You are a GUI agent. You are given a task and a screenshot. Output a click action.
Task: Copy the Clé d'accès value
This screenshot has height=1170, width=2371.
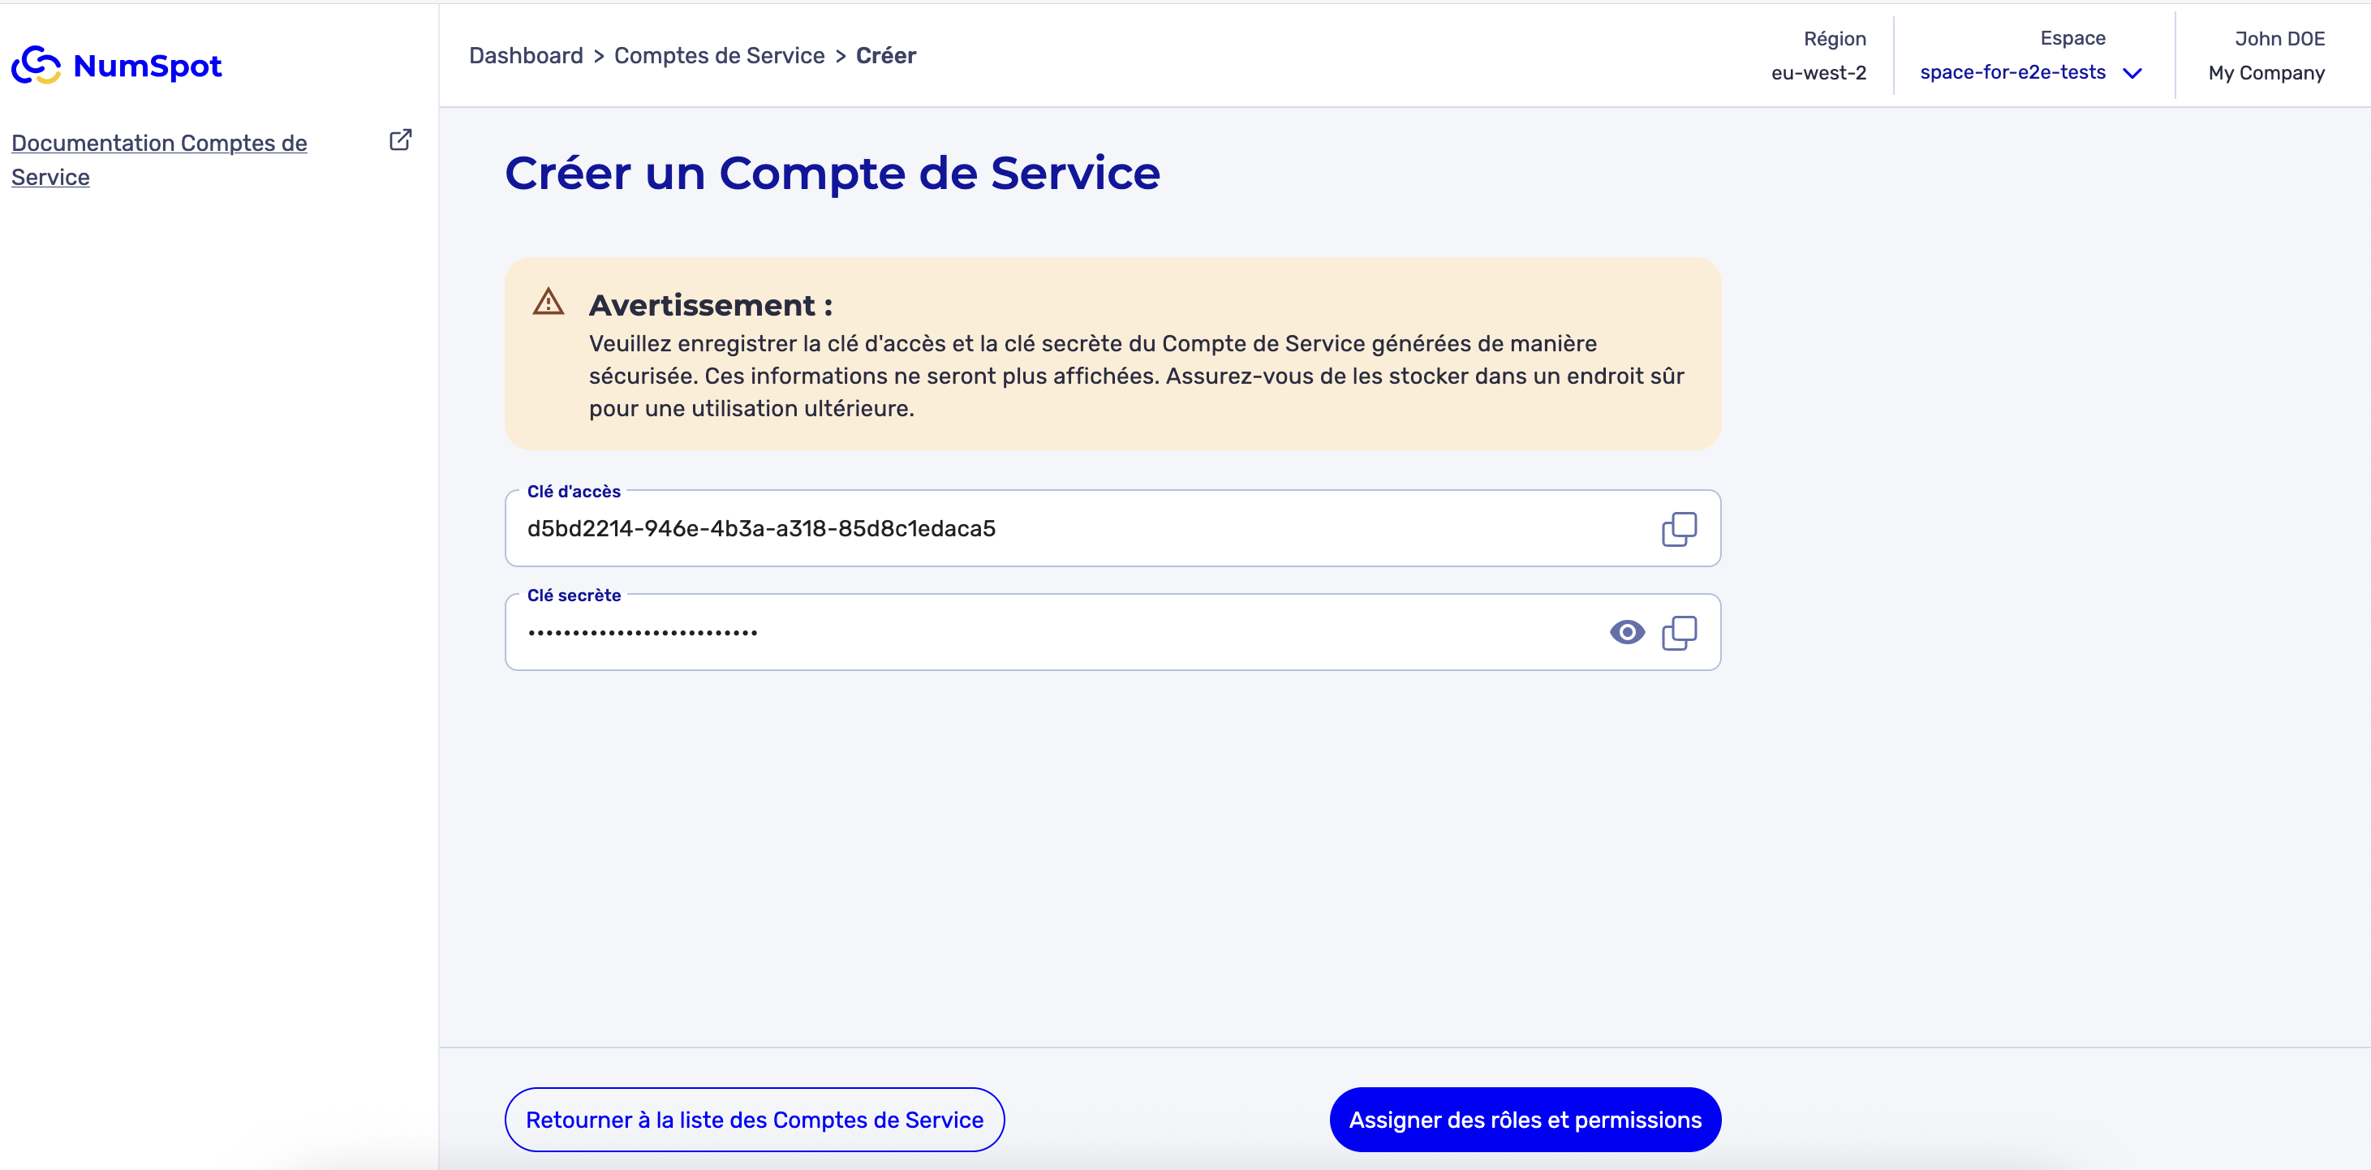click(x=1679, y=528)
